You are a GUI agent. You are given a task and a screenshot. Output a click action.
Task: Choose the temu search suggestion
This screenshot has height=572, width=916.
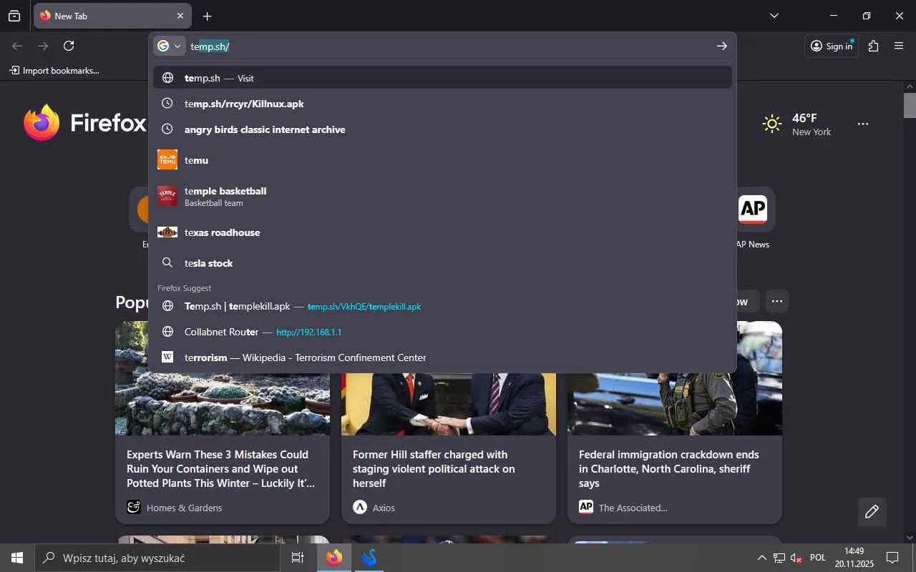click(442, 160)
